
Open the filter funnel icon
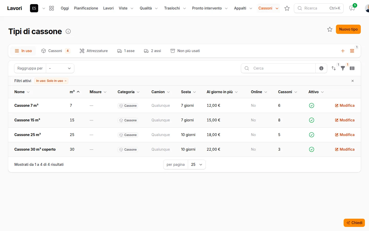tap(343, 68)
